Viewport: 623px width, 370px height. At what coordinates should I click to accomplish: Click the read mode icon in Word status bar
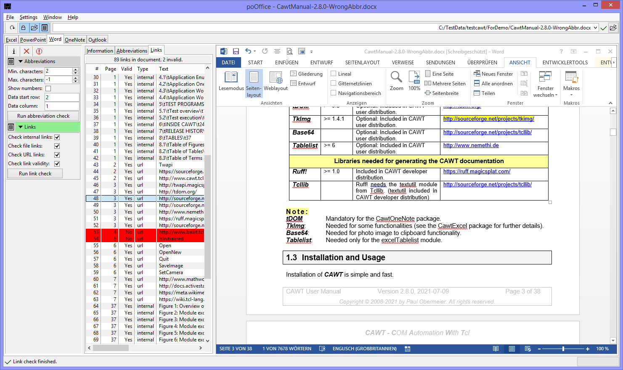click(496, 349)
